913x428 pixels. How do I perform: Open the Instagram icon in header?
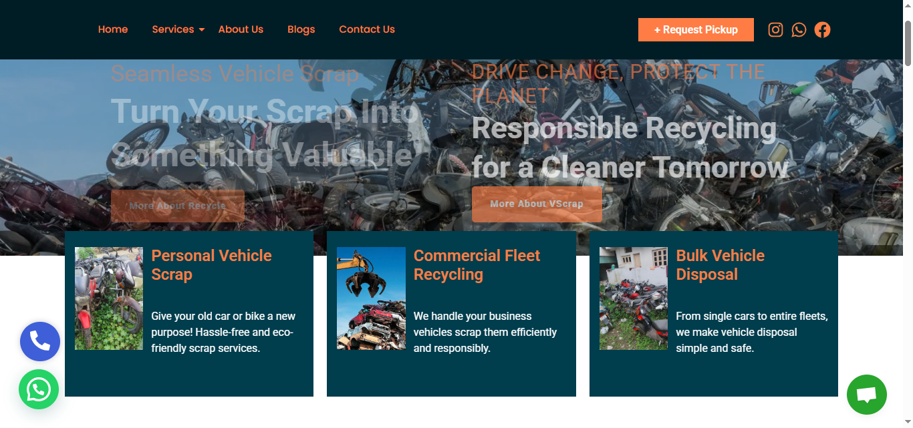(x=775, y=29)
